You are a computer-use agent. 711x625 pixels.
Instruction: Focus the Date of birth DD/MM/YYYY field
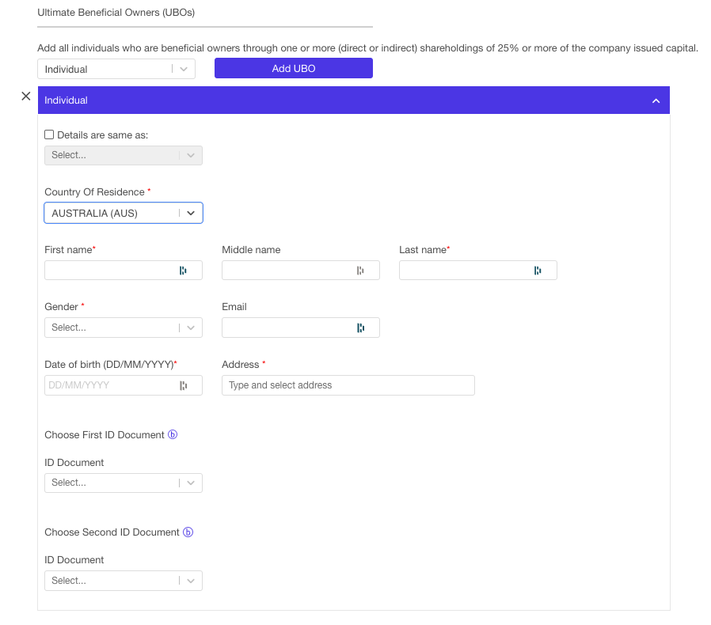point(124,385)
